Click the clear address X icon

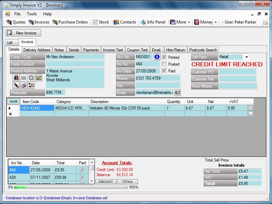coord(31,78)
